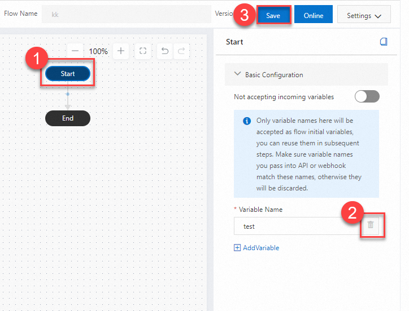Click the Variable Name field containing test
Image resolution: width=409 pixels, height=311 pixels.
point(297,226)
